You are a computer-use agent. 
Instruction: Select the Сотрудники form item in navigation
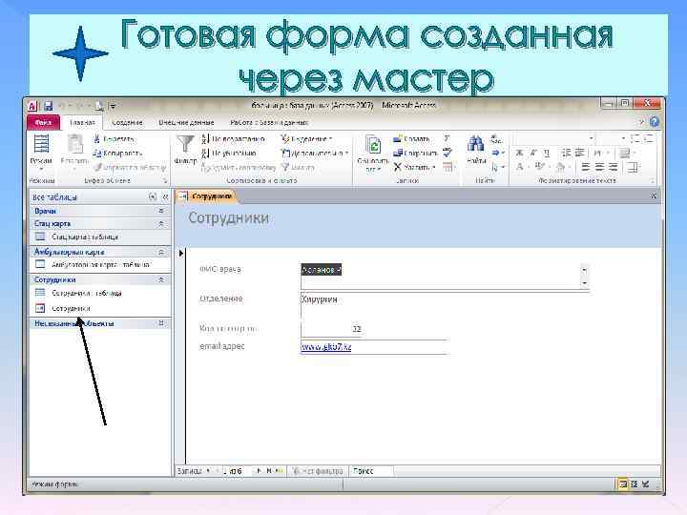(x=101, y=308)
